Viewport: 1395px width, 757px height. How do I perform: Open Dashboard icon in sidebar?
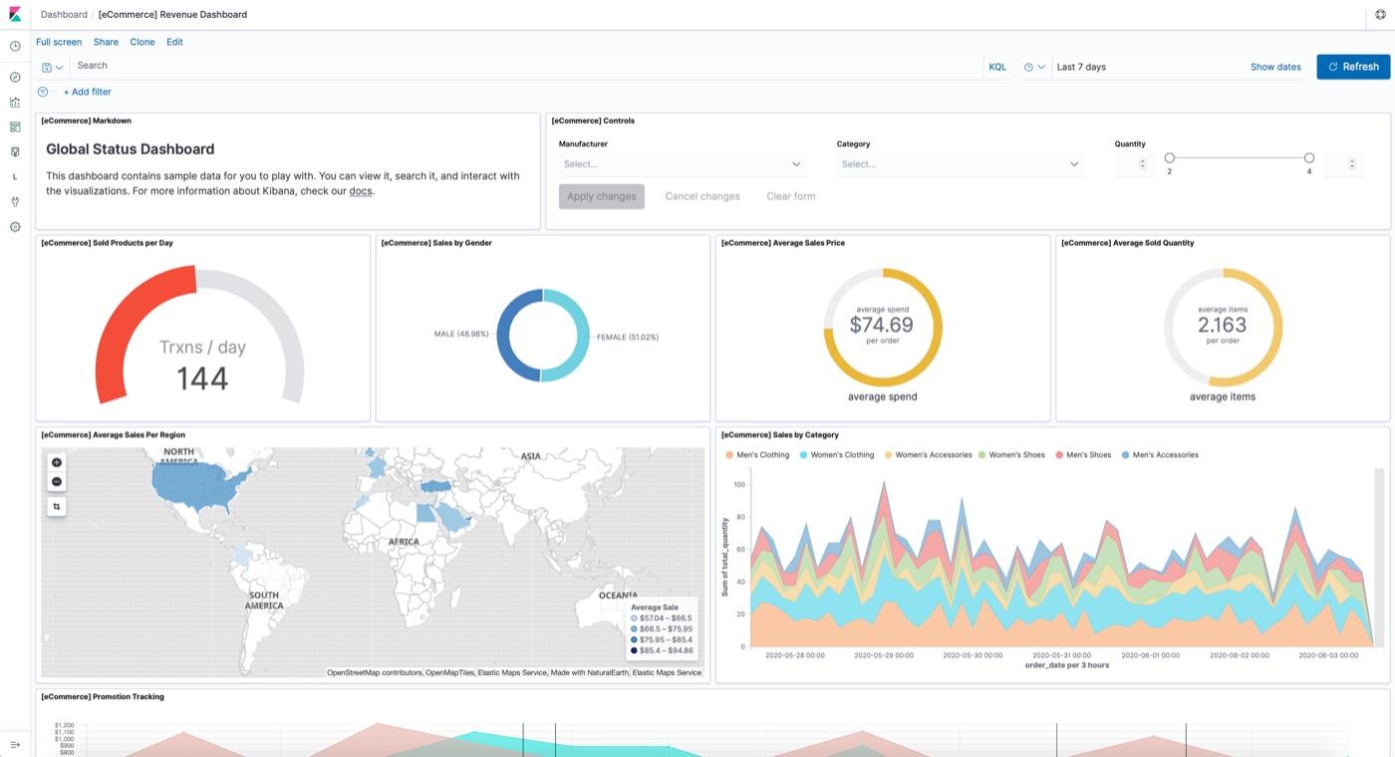pyautogui.click(x=15, y=126)
